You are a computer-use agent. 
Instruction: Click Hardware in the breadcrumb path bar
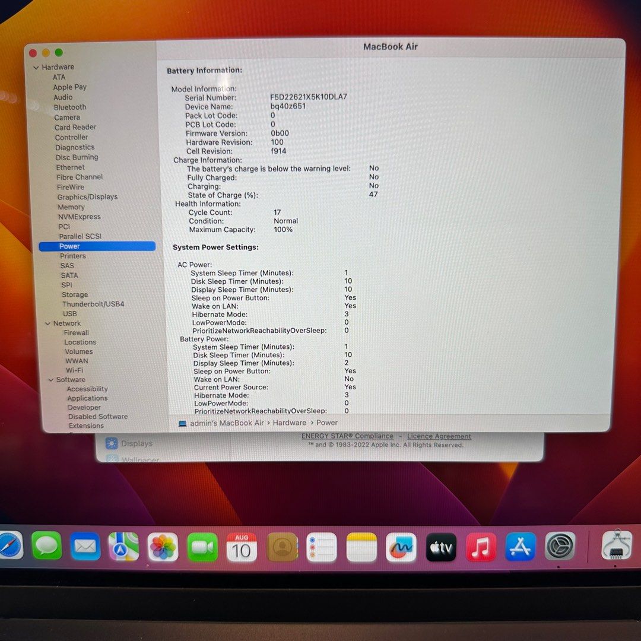tap(290, 423)
